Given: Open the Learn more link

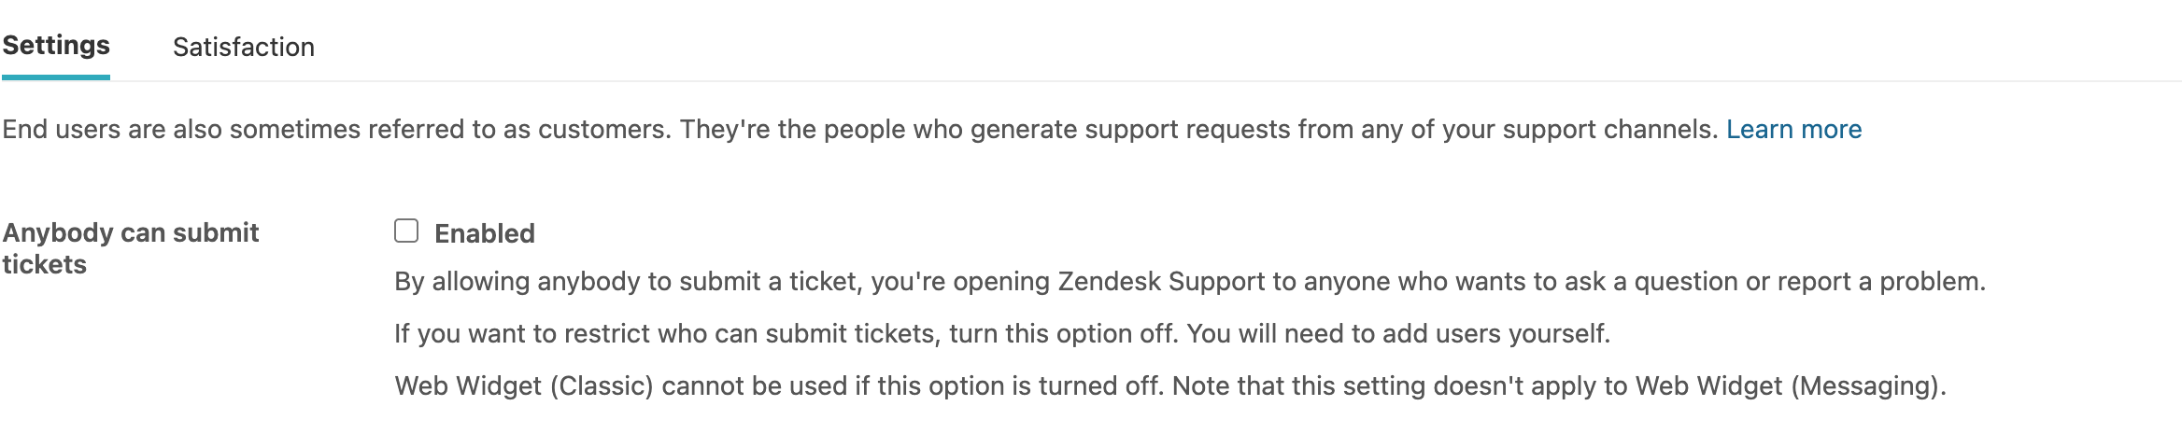Looking at the screenshot, I should click(1792, 129).
